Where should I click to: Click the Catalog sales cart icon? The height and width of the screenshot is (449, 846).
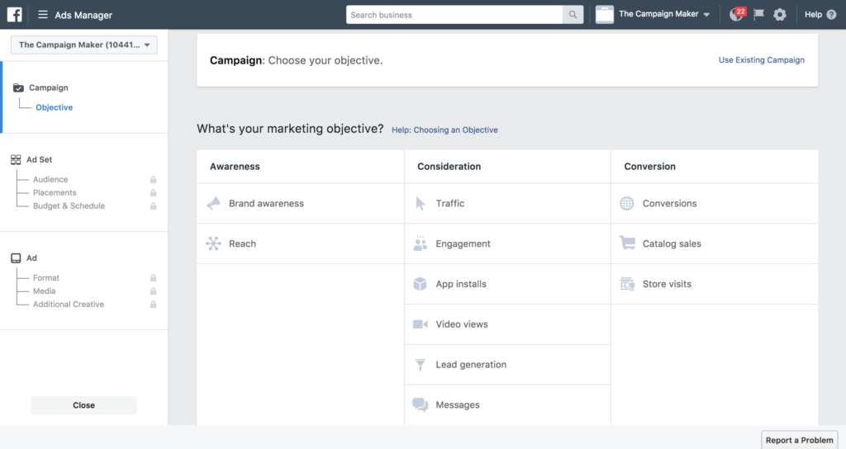pos(627,243)
